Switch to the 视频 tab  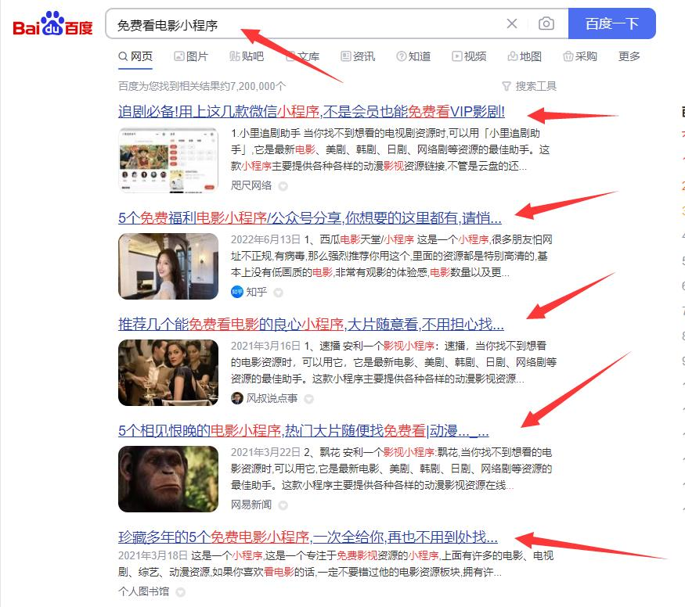pyautogui.click(x=468, y=56)
